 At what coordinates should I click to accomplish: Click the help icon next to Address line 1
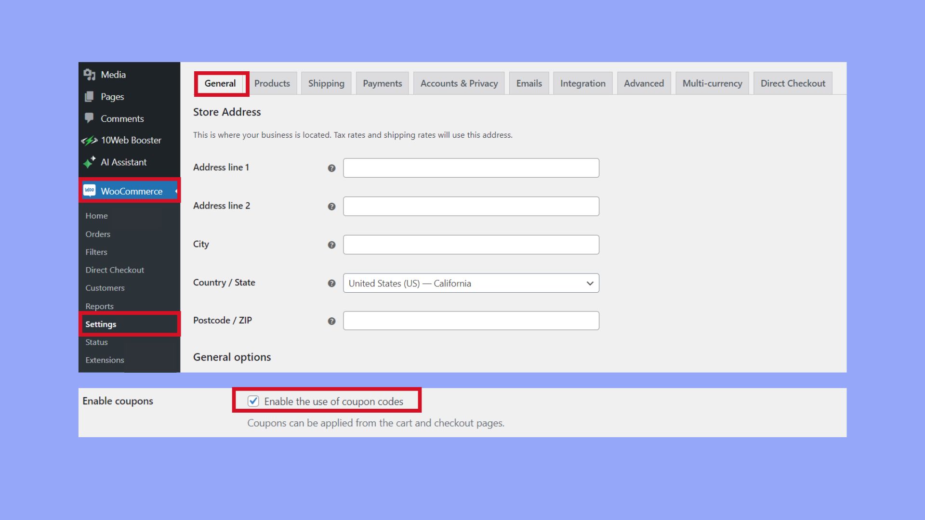(331, 168)
